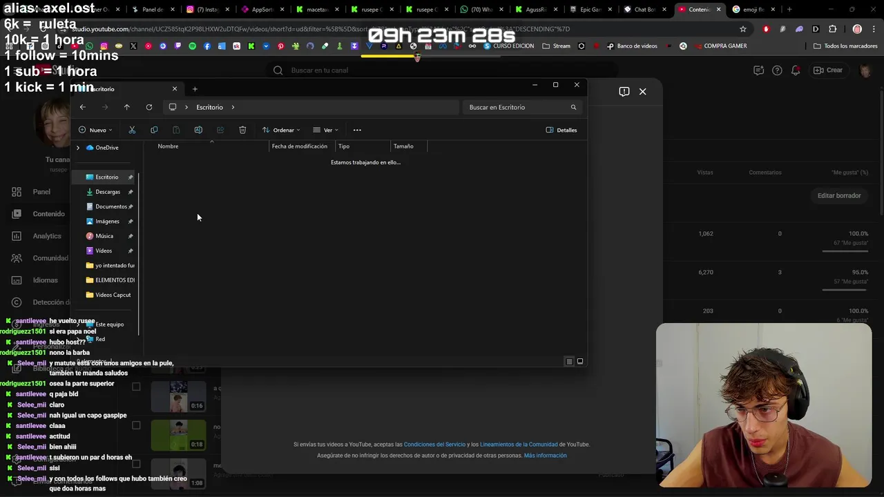Focus the Buscar en tu canal search
The height and width of the screenshot is (497, 884).
click(442, 70)
